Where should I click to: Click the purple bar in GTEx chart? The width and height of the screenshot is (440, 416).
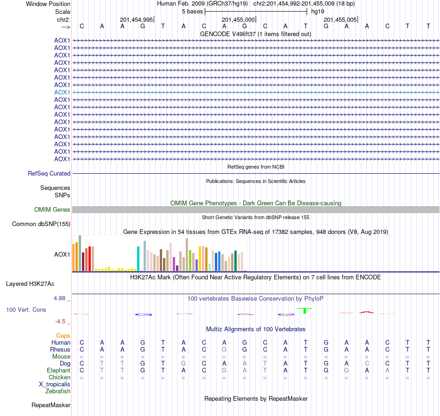pos(174,264)
